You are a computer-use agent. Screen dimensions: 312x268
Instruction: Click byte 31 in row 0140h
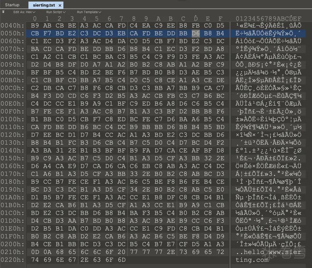pos(60,151)
